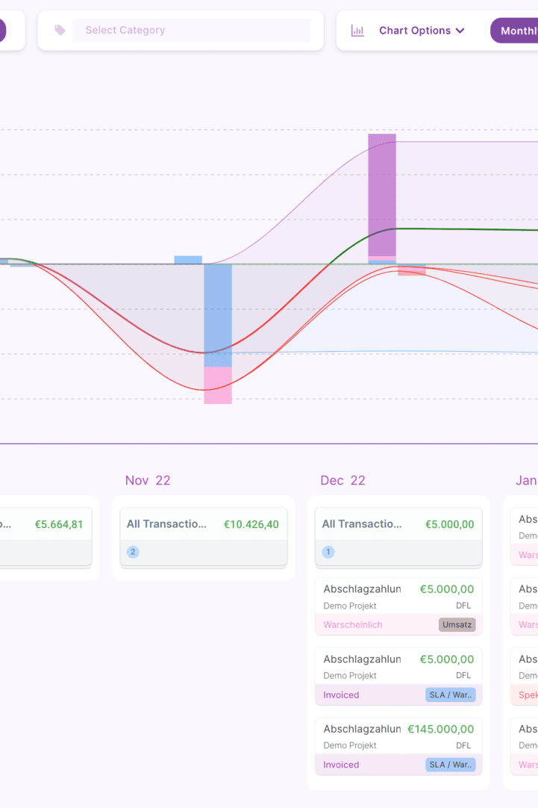Click the Umsatz tag on Warscheinlich transaction
This screenshot has height=808, width=538.
click(457, 624)
